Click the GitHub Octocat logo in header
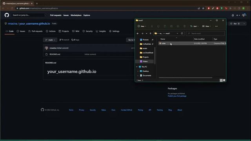251x141 pixels. tap(7, 15)
